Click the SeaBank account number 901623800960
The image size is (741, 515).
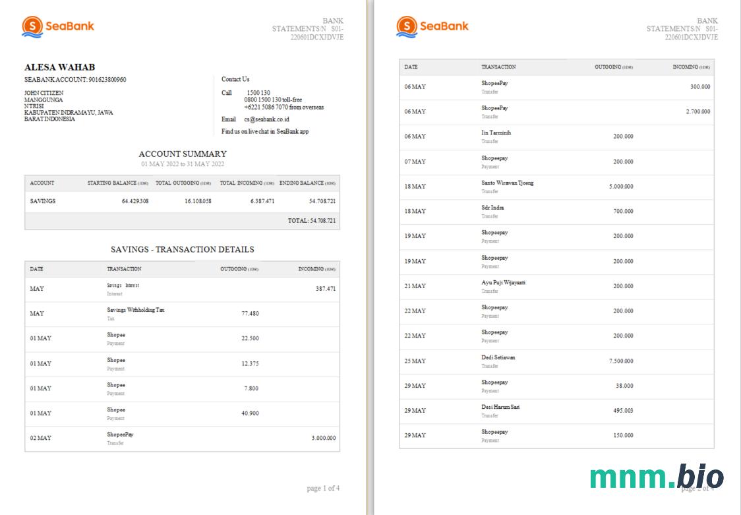click(x=107, y=80)
